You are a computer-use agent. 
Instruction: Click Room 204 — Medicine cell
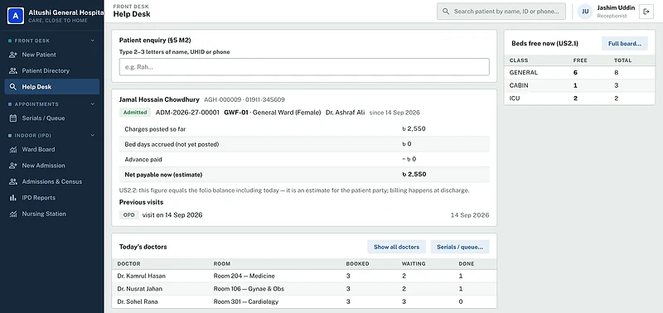[244, 276]
